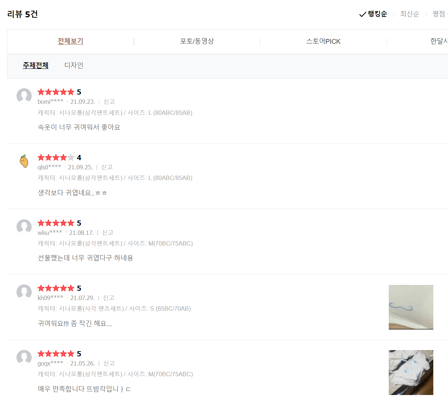Click username kh09****
The width and height of the screenshot is (448, 402).
[x=50, y=298]
